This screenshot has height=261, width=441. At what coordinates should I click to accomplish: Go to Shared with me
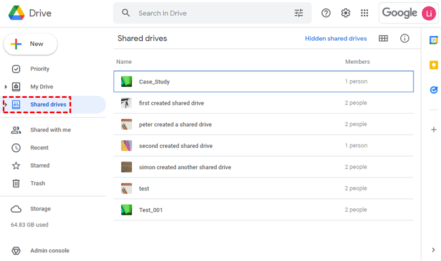(x=50, y=130)
